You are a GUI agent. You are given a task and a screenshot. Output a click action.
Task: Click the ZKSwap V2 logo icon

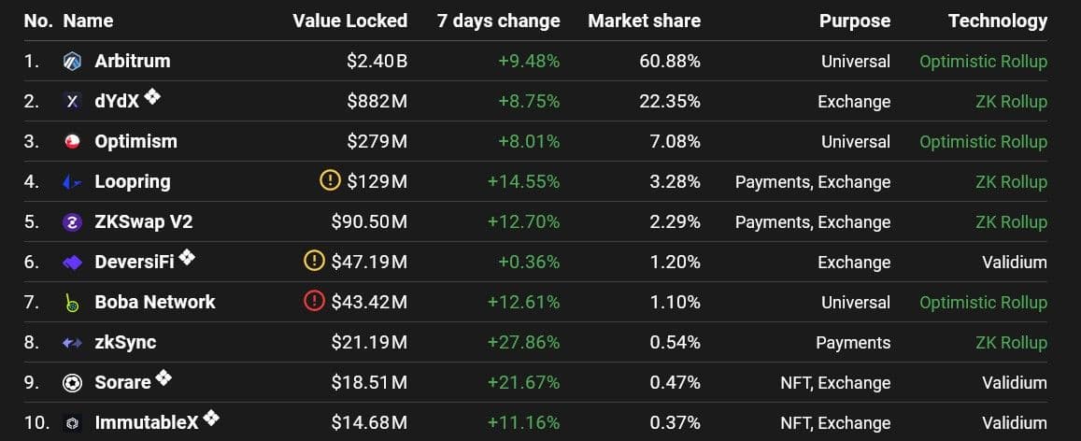click(x=72, y=222)
